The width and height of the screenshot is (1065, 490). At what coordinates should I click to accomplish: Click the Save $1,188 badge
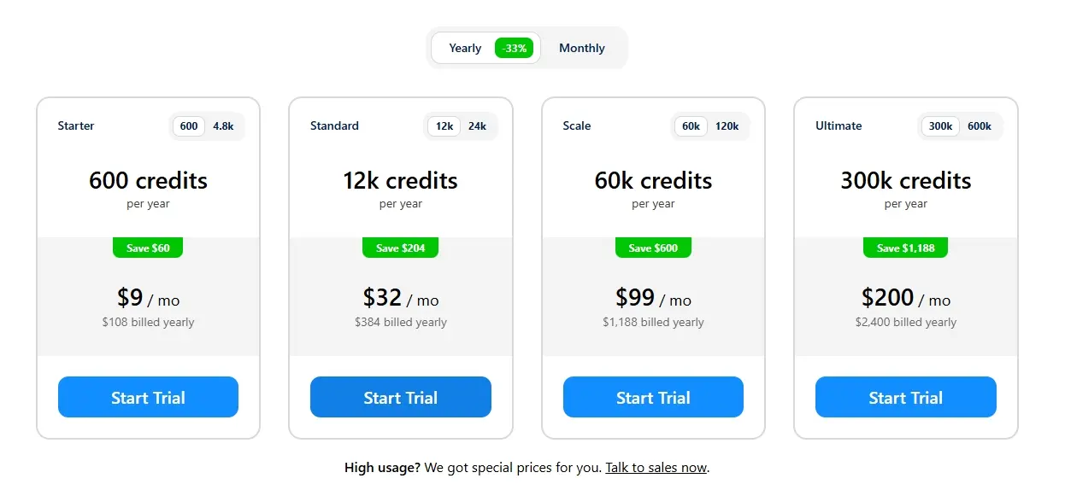coord(905,248)
